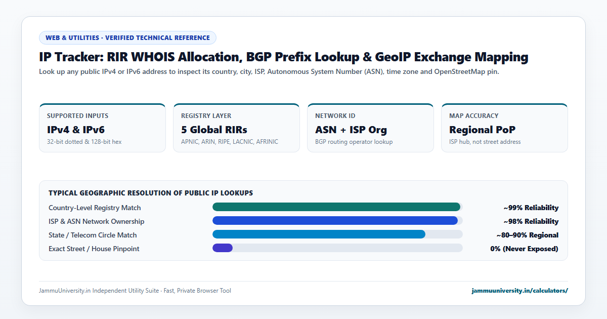Image resolution: width=607 pixels, height=319 pixels.
Task: Click the Typical Geographic Resolution chart title
Action: click(x=151, y=193)
